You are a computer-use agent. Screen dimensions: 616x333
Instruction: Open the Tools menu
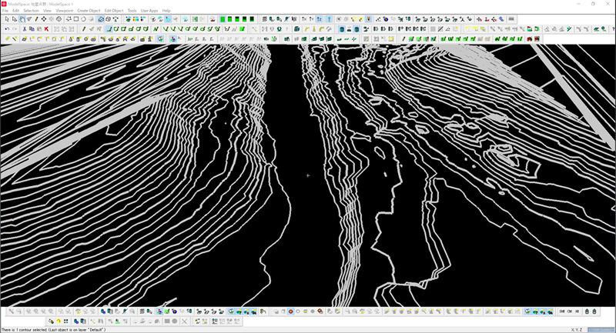pos(132,11)
